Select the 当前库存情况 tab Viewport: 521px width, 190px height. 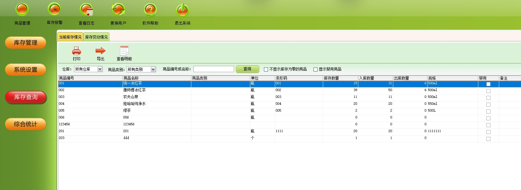tap(70, 37)
